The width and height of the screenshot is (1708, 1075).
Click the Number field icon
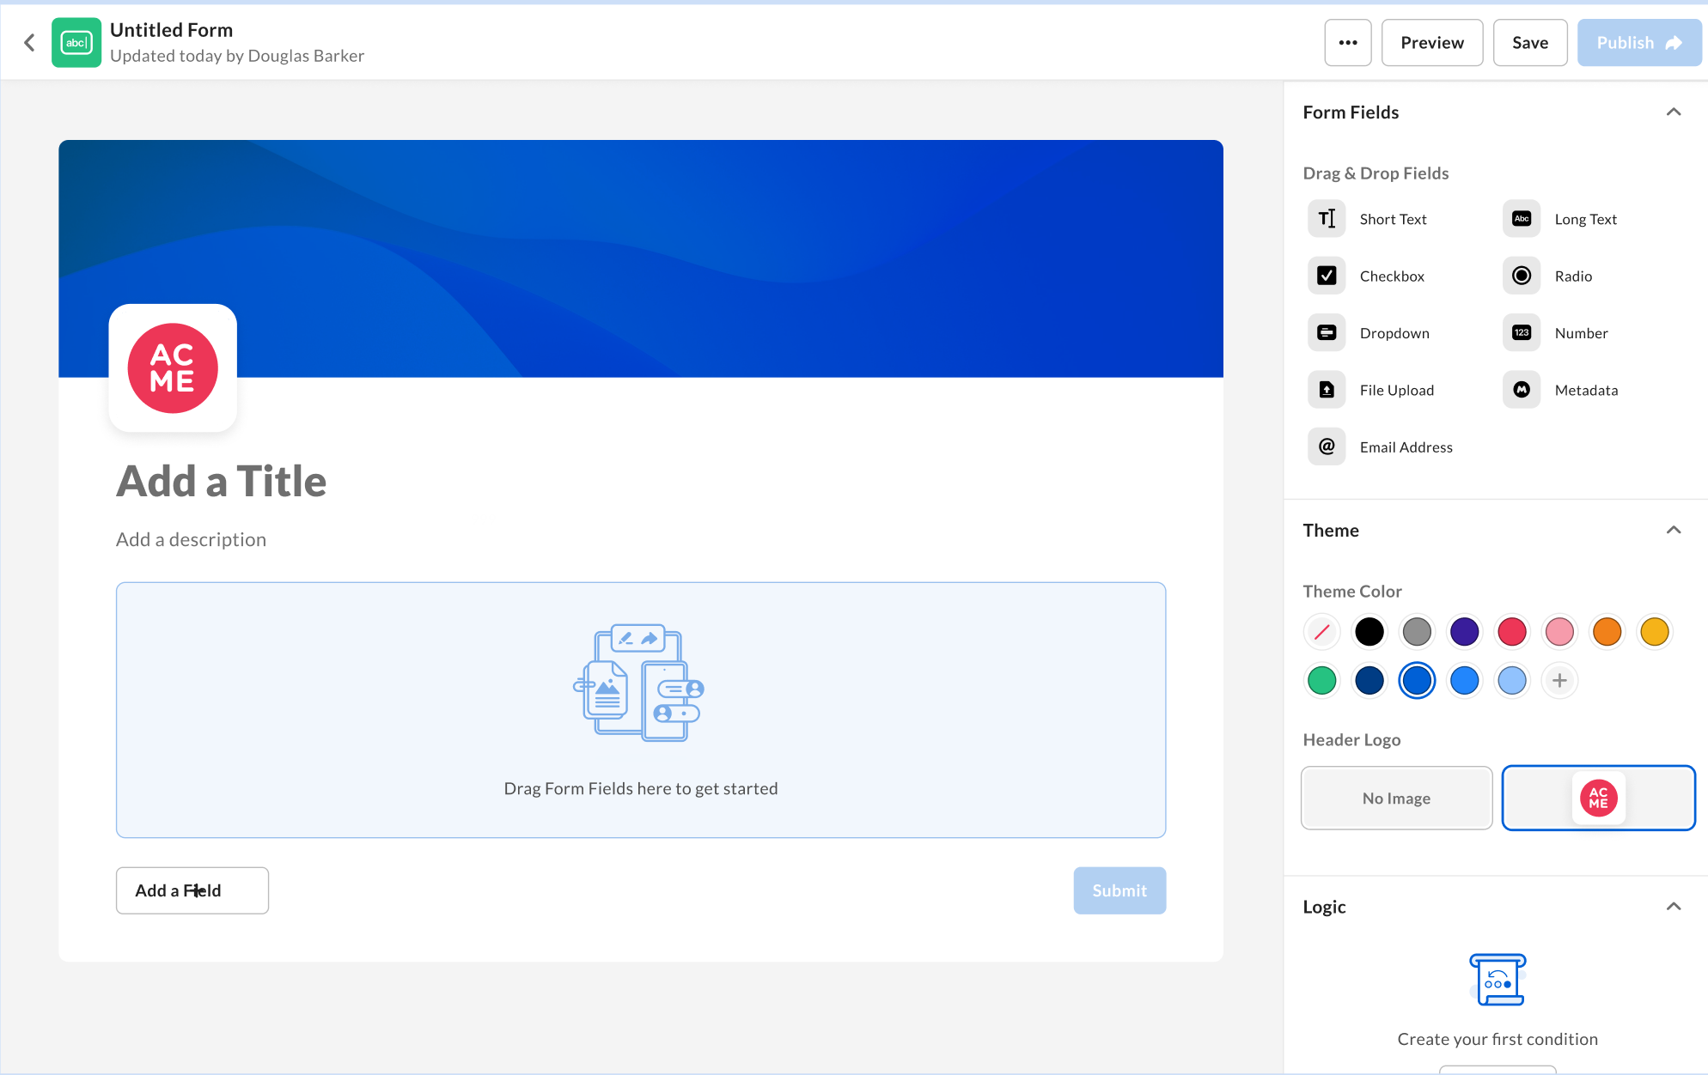coord(1521,332)
